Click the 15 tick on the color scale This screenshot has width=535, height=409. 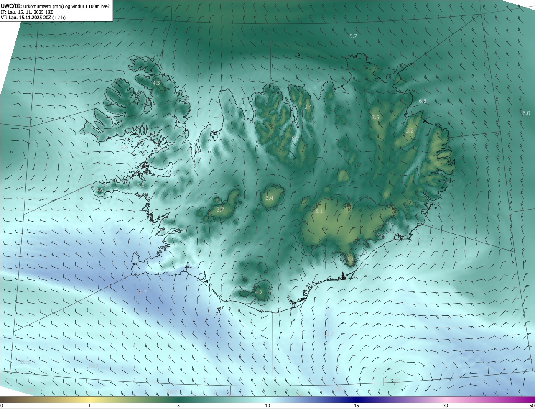coord(357,406)
